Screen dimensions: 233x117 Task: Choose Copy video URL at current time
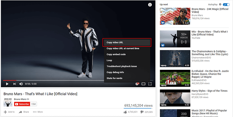pos(127,48)
